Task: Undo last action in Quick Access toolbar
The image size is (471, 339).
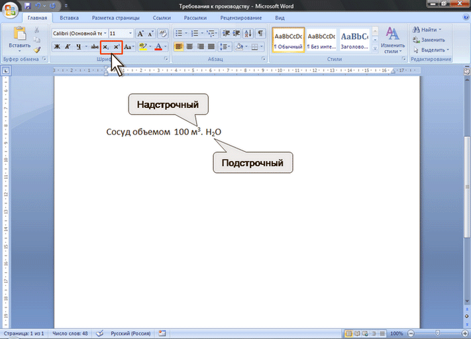Action: point(38,6)
